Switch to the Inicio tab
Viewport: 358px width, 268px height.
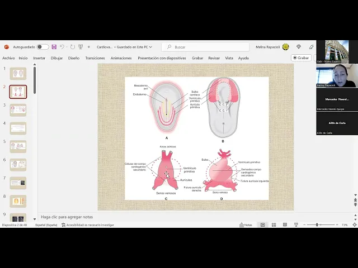point(23,58)
